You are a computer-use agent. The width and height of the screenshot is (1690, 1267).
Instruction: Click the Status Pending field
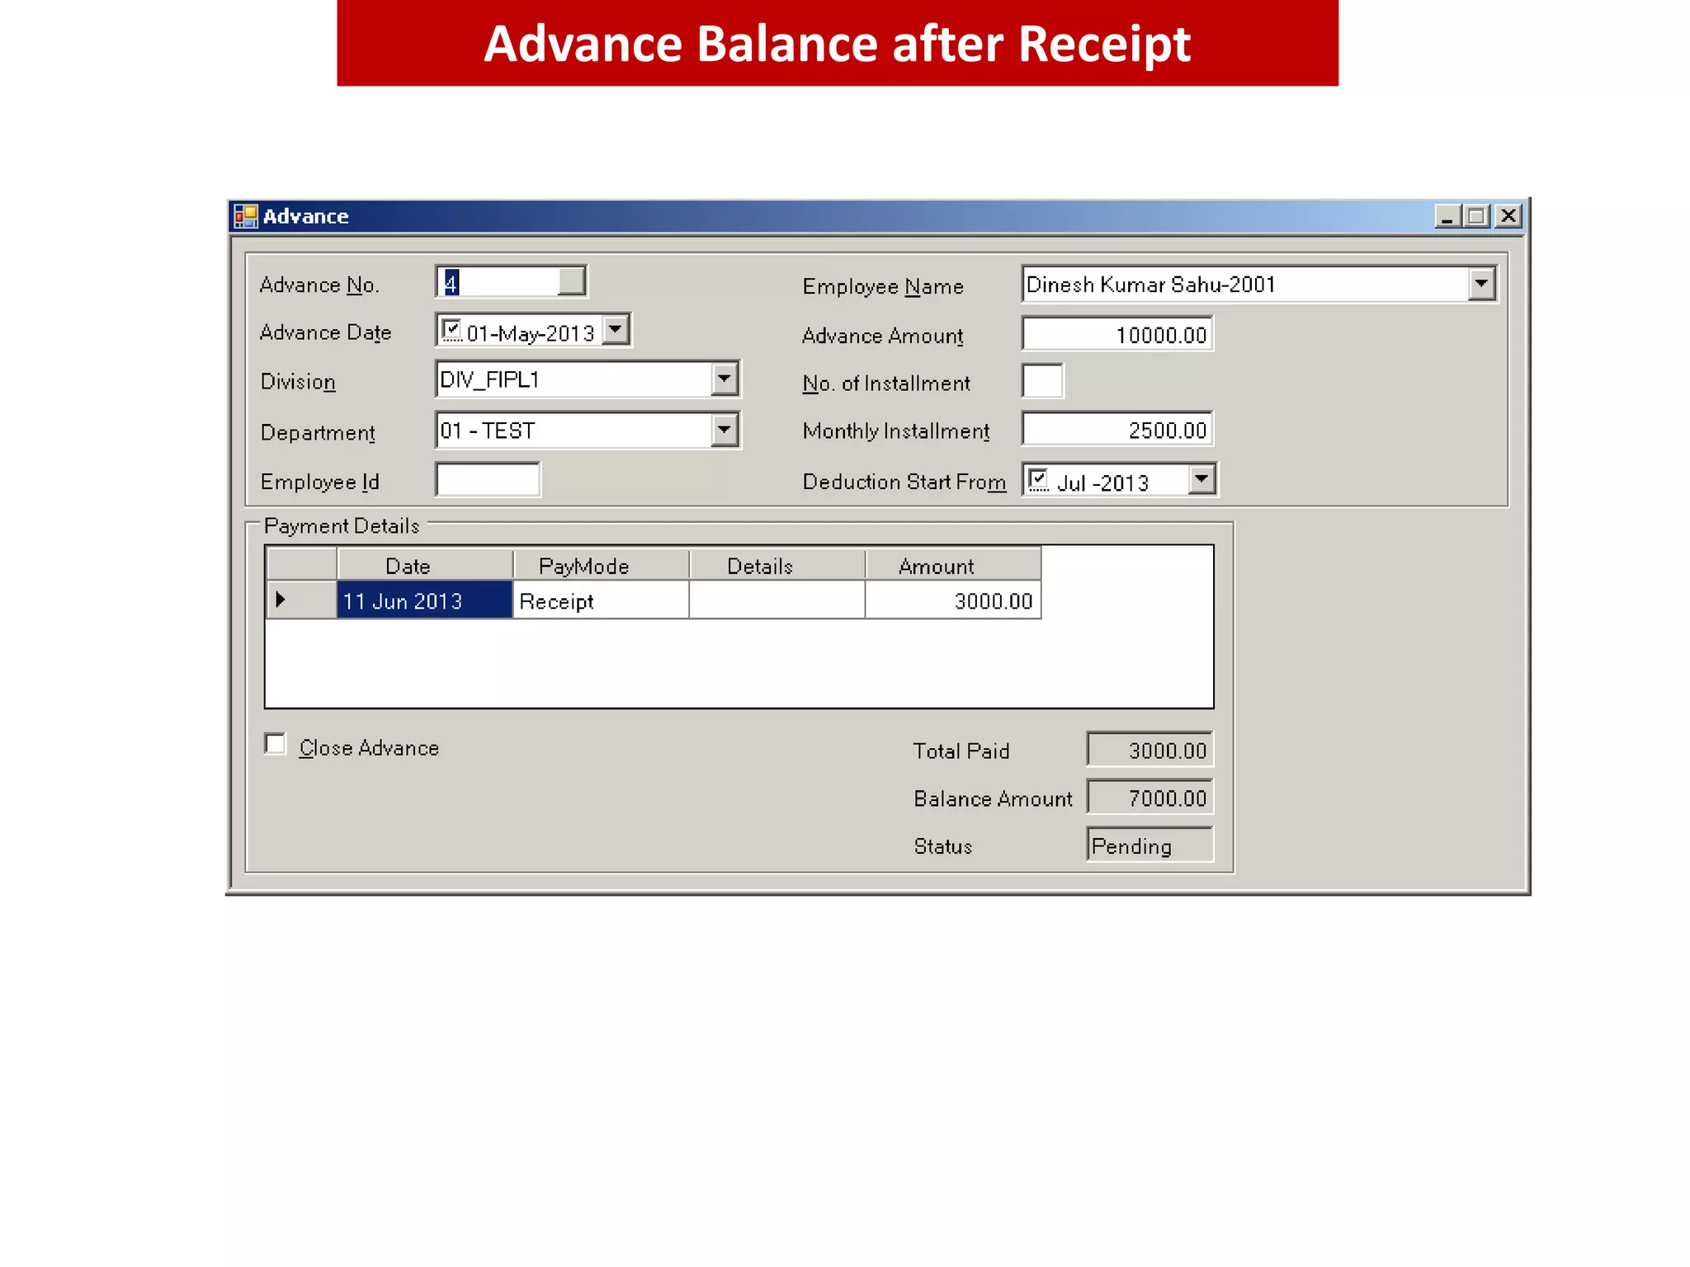point(1150,845)
